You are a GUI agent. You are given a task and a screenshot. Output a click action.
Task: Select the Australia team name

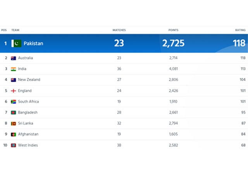26,58
